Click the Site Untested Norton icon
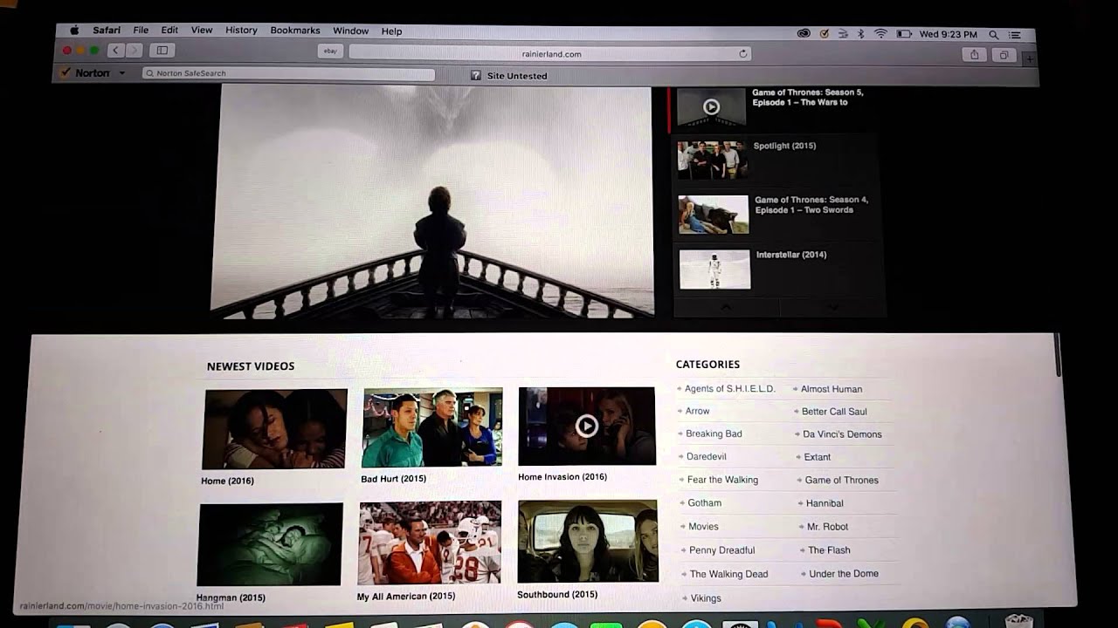 click(x=475, y=76)
